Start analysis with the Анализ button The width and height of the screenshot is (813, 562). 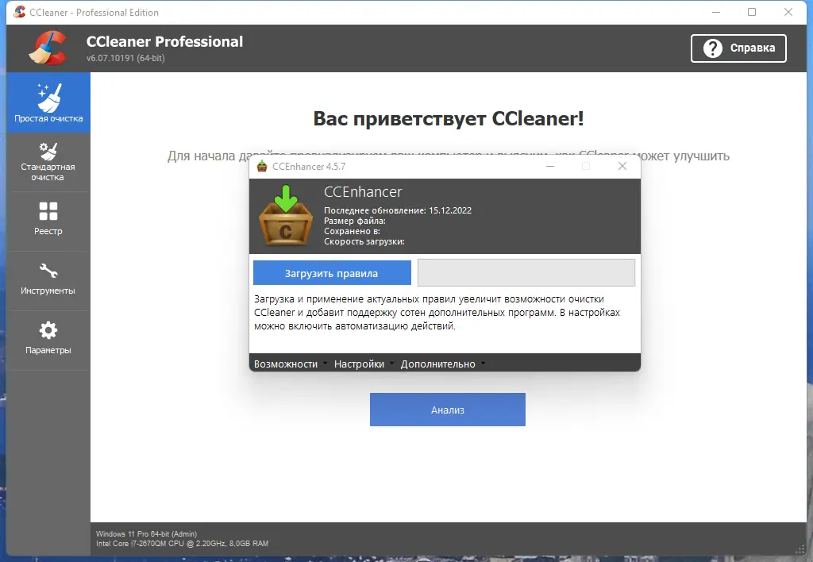pyautogui.click(x=447, y=409)
